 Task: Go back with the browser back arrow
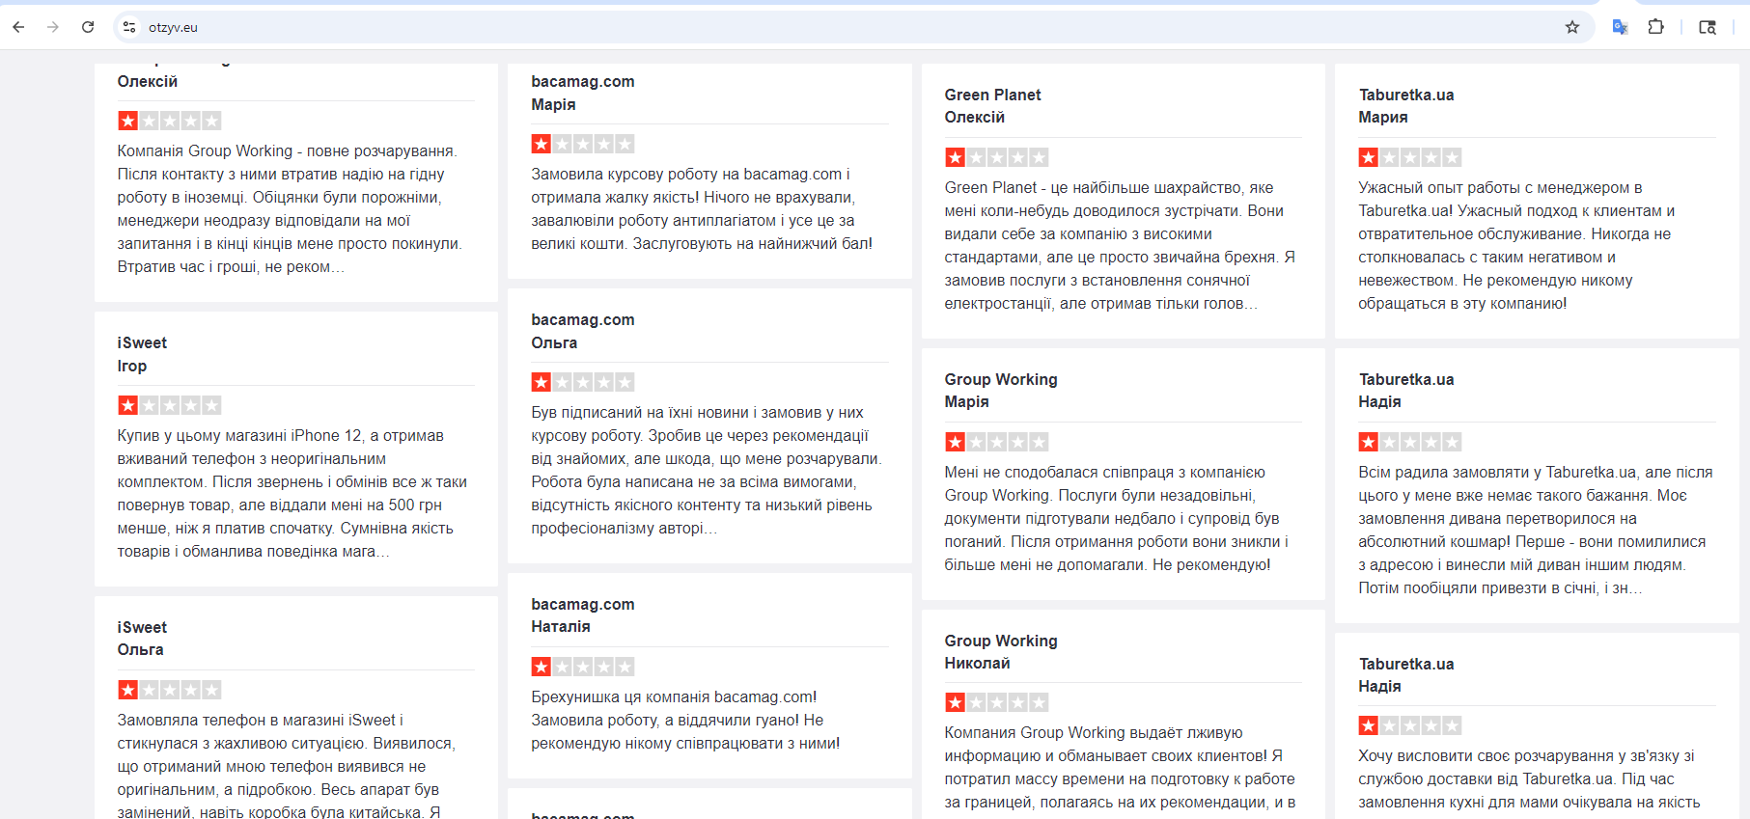[x=18, y=27]
